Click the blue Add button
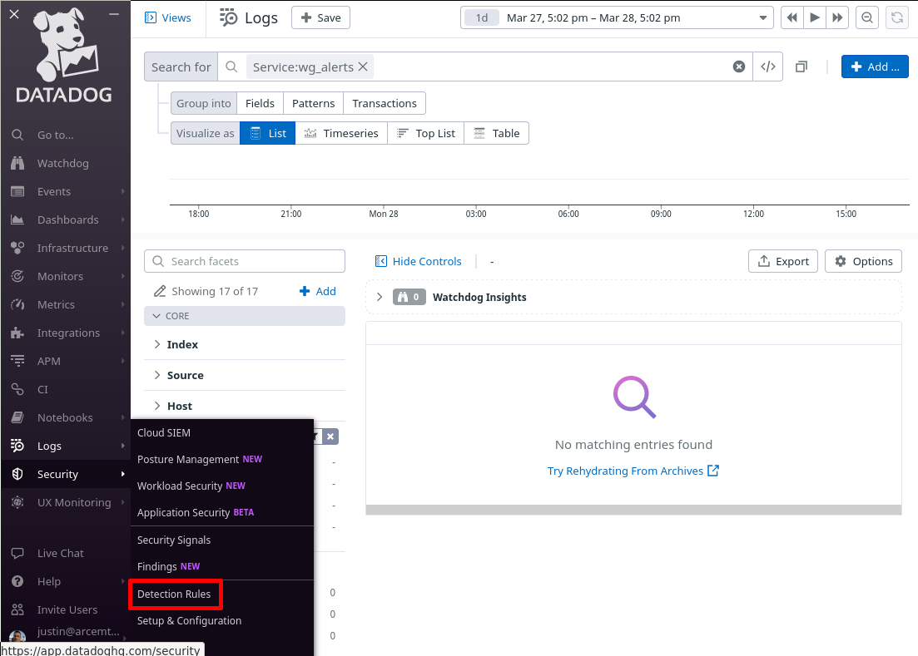Viewport: 918px width, 656px height. [x=875, y=67]
